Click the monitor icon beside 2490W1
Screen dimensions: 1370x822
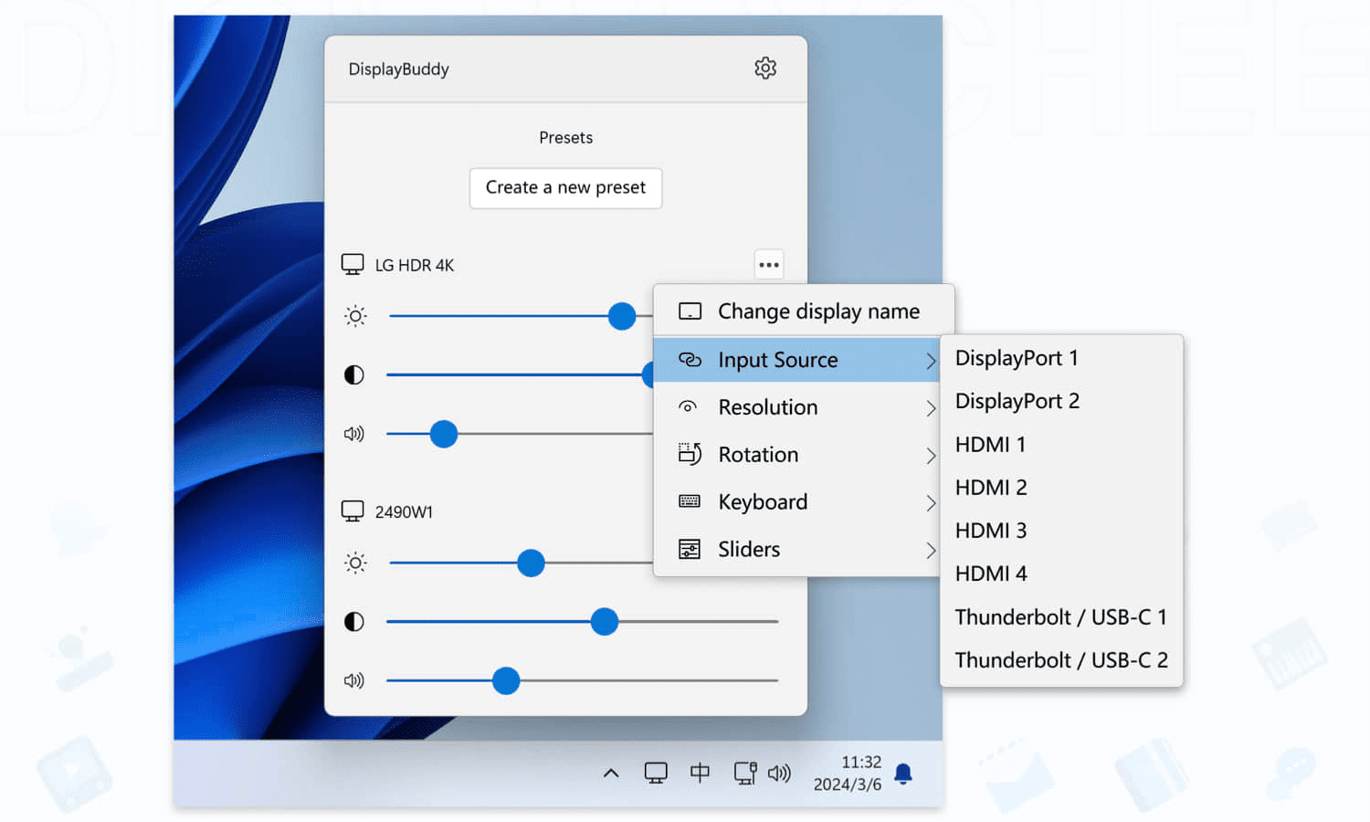pos(353,511)
